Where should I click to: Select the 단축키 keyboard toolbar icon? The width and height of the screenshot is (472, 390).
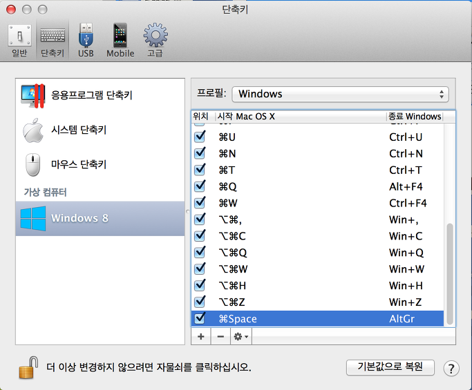[53, 41]
